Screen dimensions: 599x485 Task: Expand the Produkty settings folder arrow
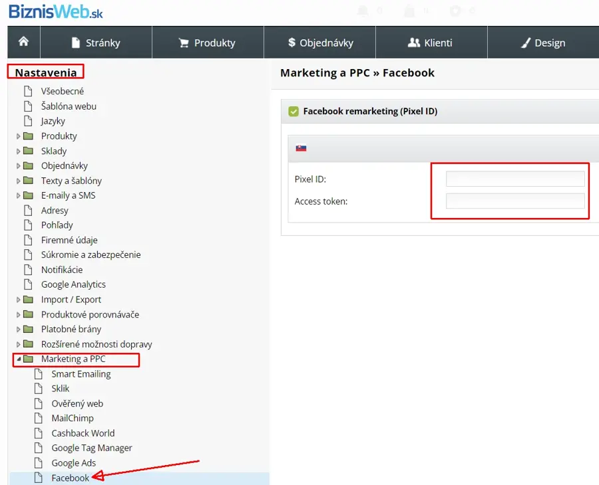click(x=18, y=136)
